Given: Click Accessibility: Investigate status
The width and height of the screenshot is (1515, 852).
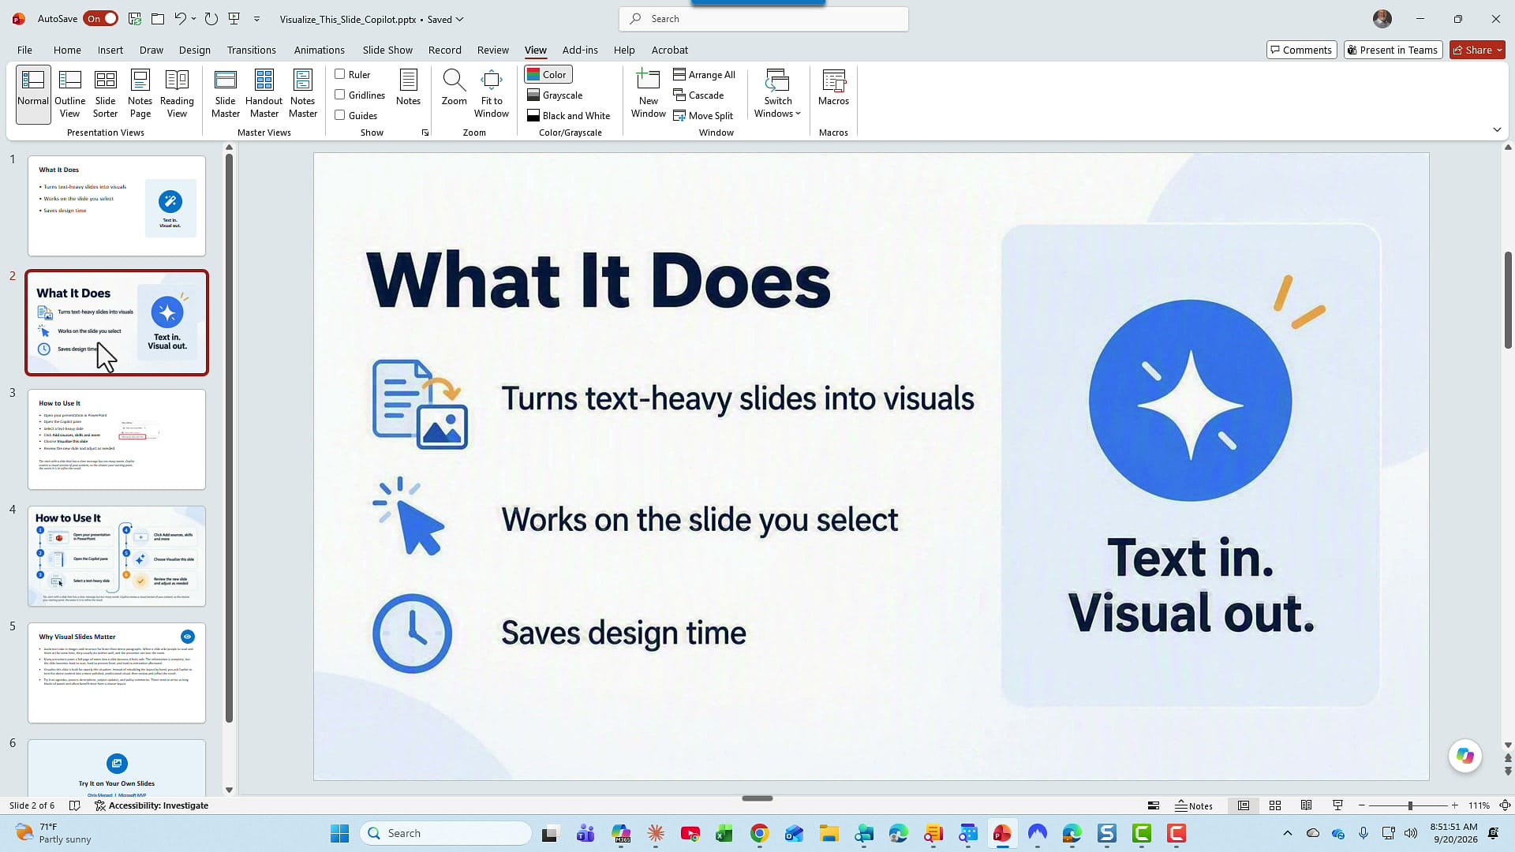Looking at the screenshot, I should coord(151,805).
